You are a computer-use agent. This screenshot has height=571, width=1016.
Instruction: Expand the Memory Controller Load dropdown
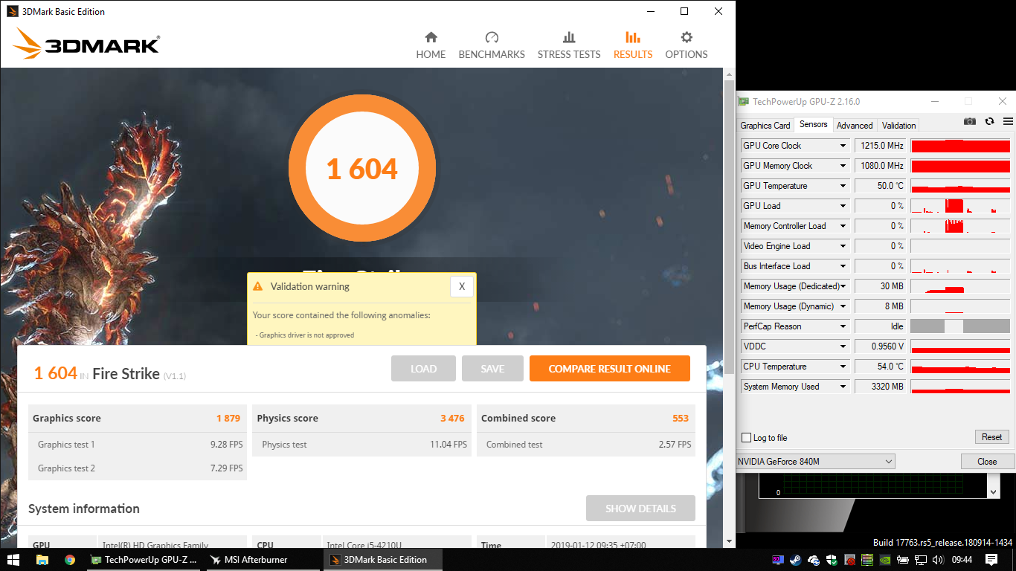(x=843, y=226)
